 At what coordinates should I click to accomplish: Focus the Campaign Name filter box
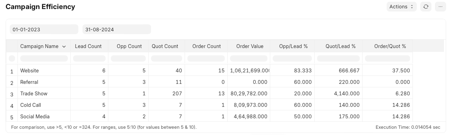tap(44, 58)
